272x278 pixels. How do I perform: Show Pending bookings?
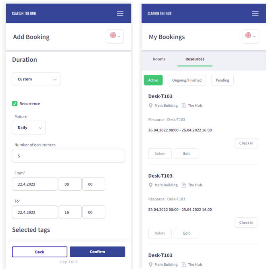coord(222,80)
